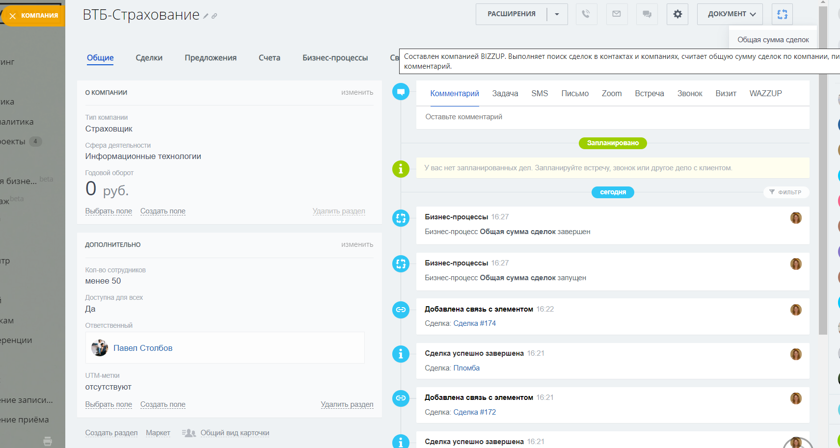
Task: Select Общая сумма сделок menu item
Action: coord(773,40)
